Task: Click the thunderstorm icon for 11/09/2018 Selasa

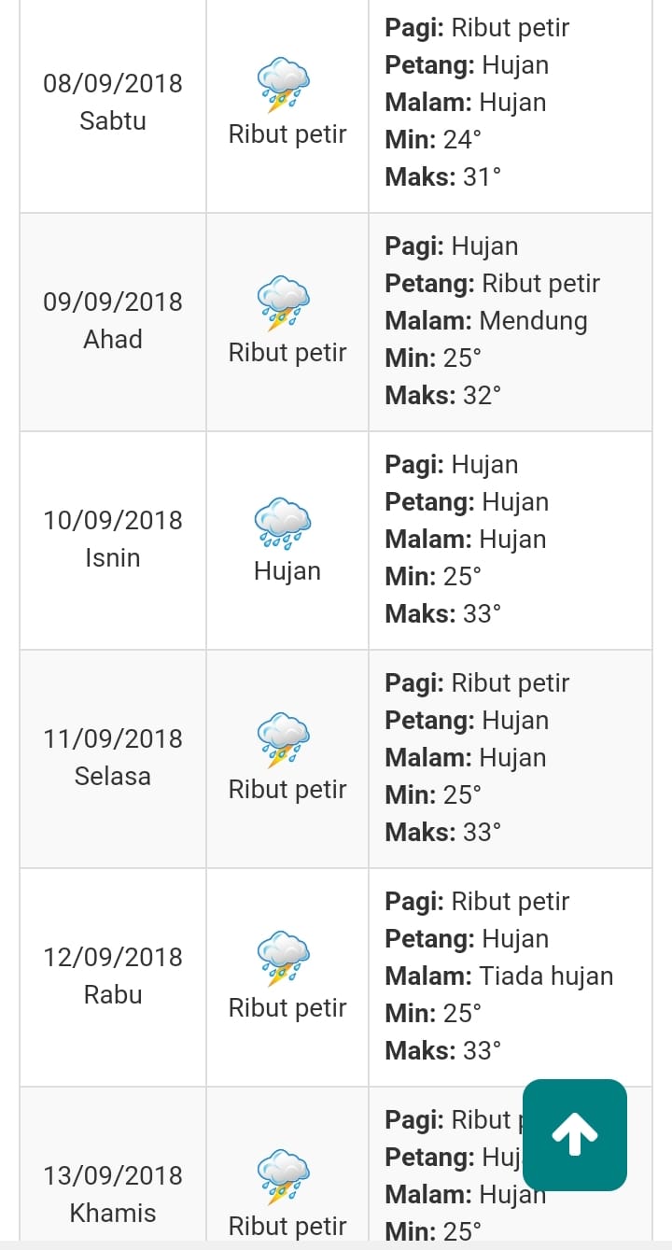Action: [x=284, y=740]
